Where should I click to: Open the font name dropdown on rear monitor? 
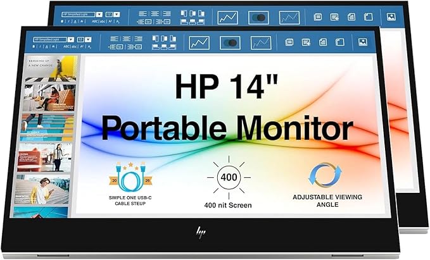[99, 15]
